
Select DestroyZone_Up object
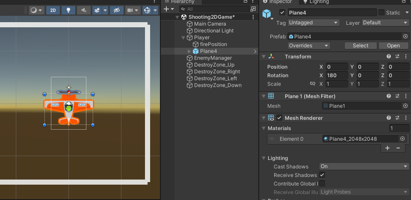tap(214, 65)
